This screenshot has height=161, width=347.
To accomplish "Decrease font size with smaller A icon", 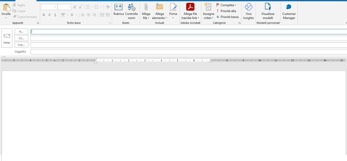I will [x=81, y=7].
